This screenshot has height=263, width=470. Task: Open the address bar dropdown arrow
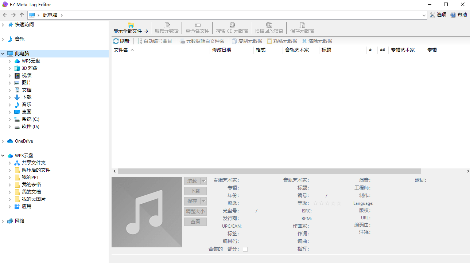tap(423, 15)
